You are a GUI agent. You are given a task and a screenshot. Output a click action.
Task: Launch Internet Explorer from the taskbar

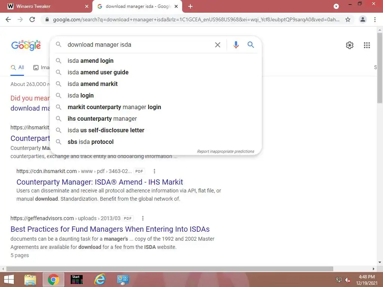pos(100,280)
